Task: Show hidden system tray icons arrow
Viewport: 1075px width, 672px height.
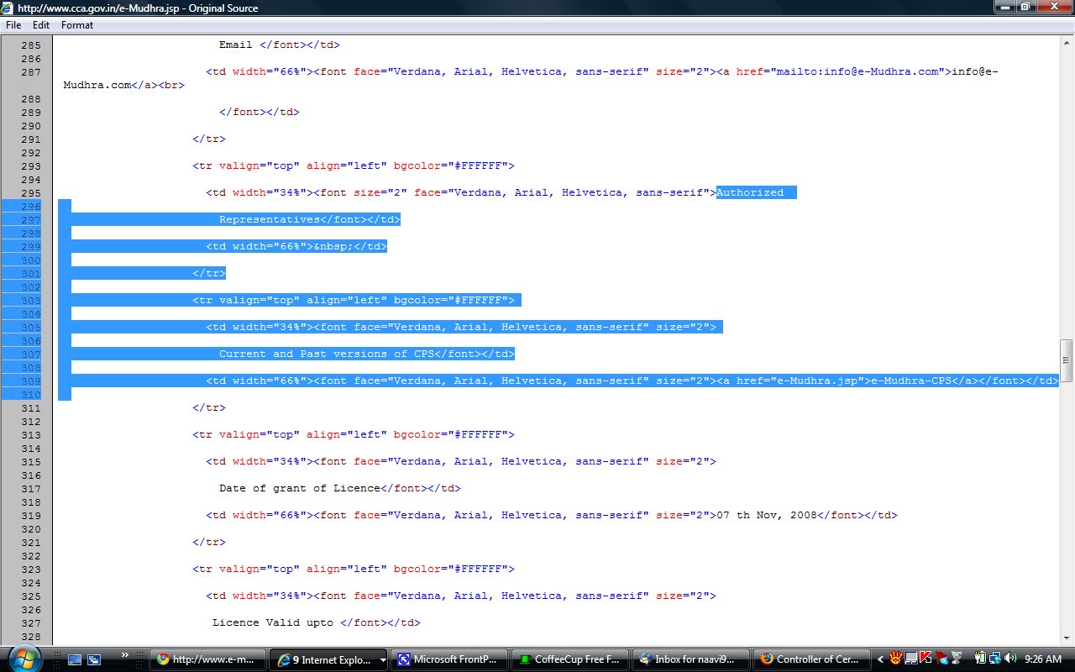Action: coord(881,659)
